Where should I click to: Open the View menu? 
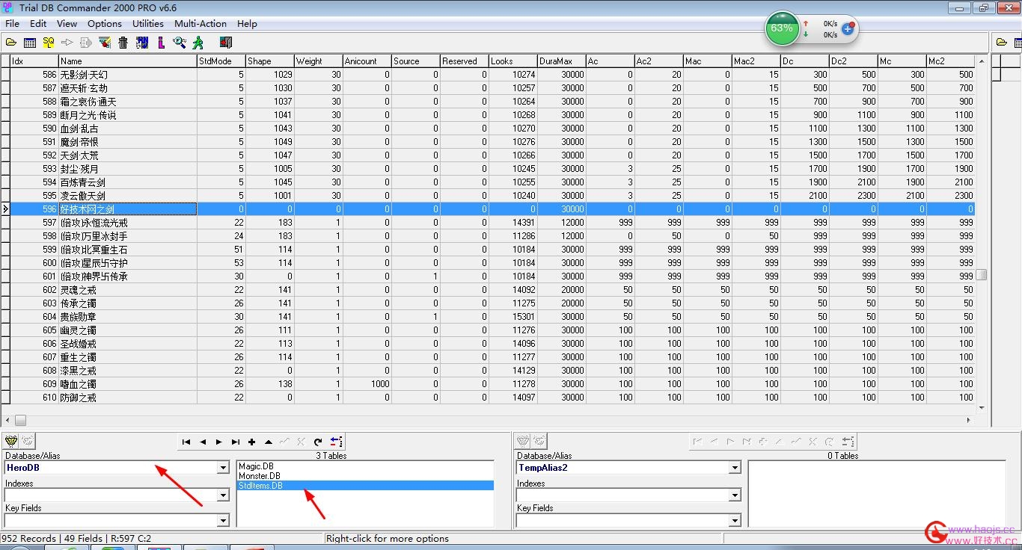(x=67, y=24)
